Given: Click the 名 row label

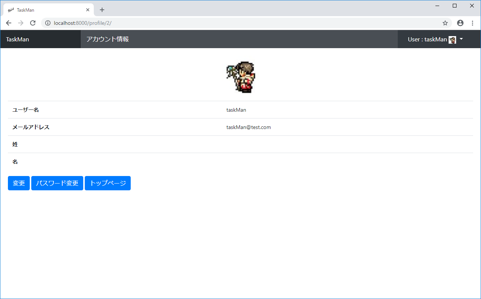Looking at the screenshot, I should [15, 162].
